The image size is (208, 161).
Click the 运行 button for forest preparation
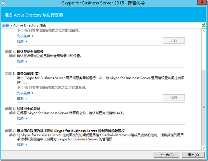[174, 40]
